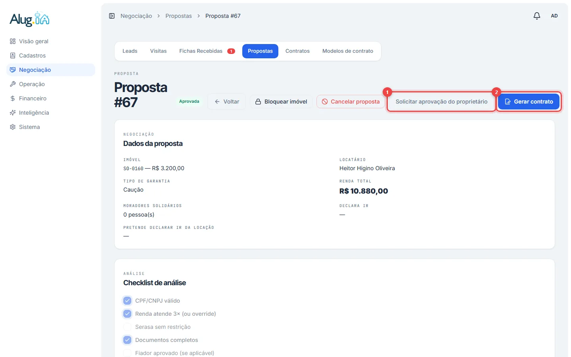This screenshot has height=357, width=571.
Task: Toggle CPF/CNPJ válido checkbox
Action: point(127,301)
